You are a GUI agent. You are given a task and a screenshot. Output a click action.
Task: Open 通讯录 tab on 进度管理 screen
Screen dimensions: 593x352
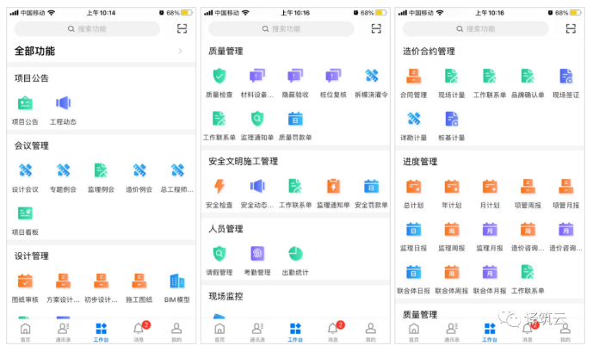pyautogui.click(x=452, y=332)
